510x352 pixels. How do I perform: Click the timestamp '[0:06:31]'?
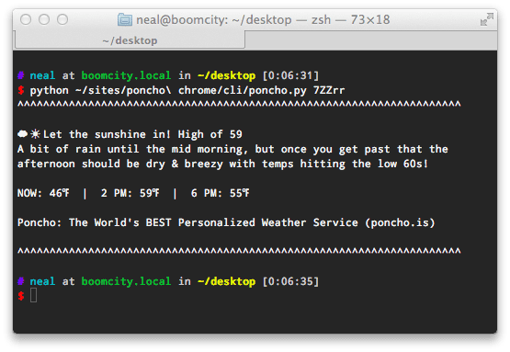pyautogui.click(x=290, y=75)
